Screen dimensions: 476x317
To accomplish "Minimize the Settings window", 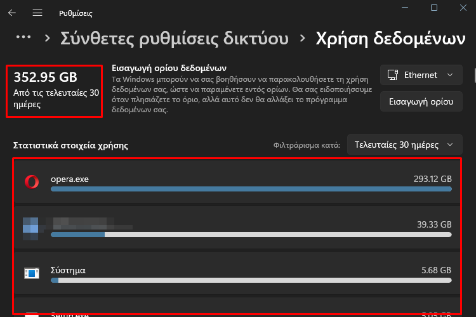I will click(405, 8).
